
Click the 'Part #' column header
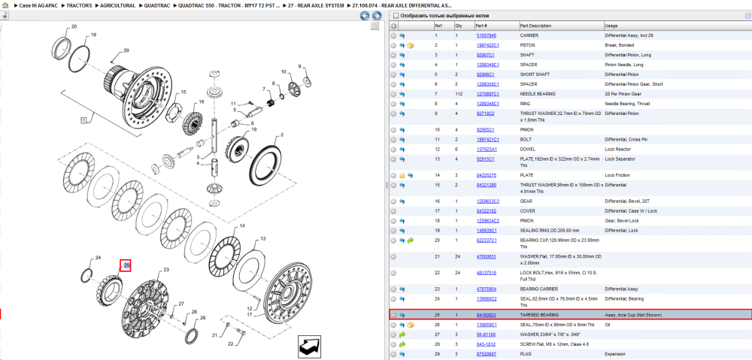click(x=496, y=26)
